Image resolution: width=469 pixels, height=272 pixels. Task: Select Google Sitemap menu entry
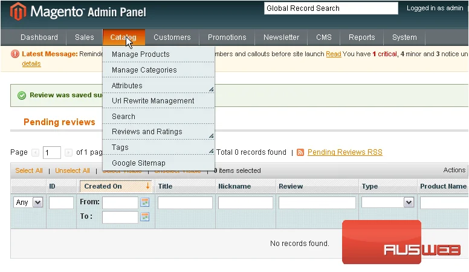[158, 163]
